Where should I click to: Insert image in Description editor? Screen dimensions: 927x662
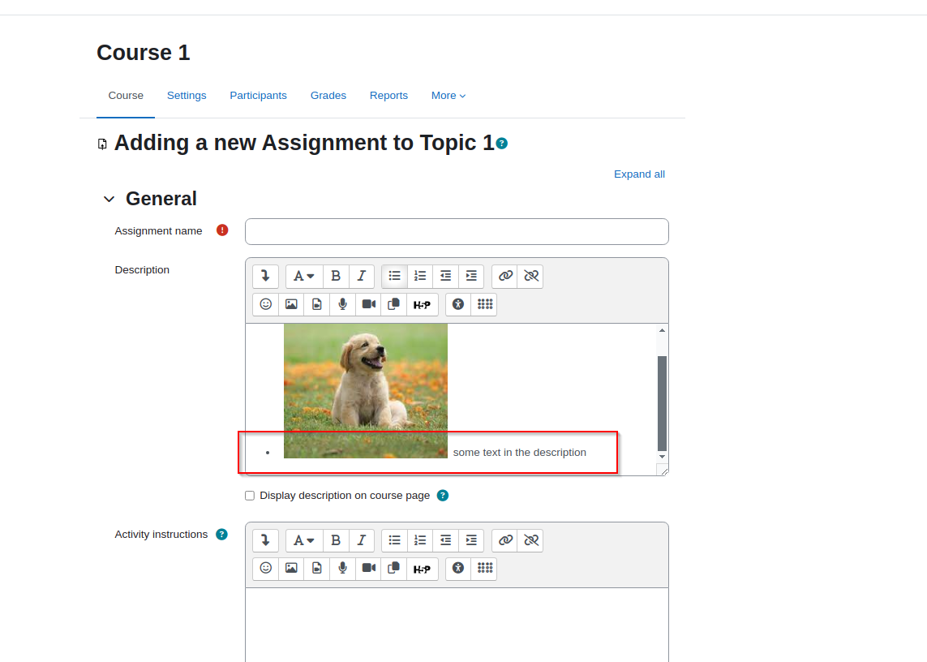[x=291, y=305]
